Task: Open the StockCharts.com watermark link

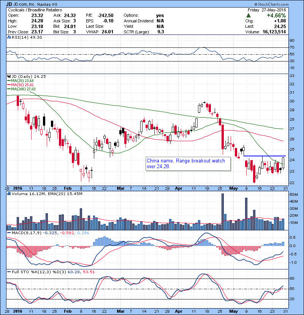Action: pos(271,4)
